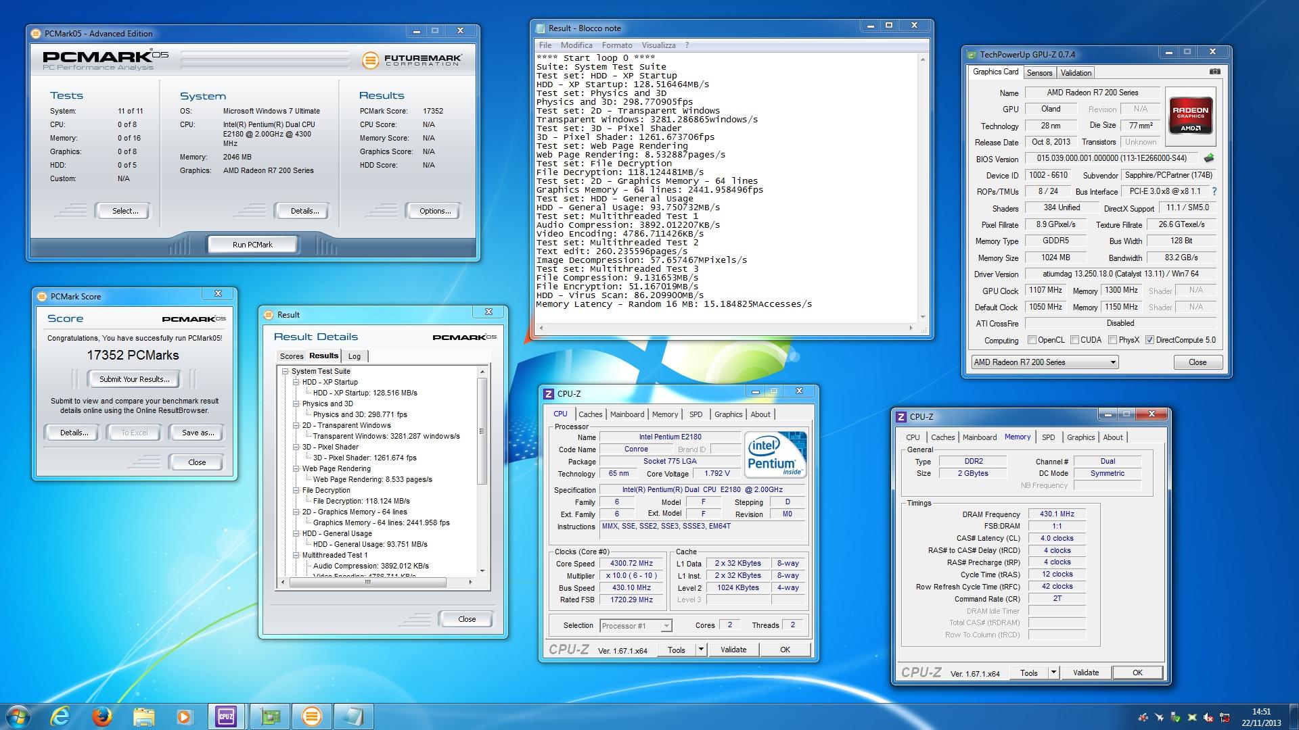
Task: Click Submit Your Results button
Action: pos(134,379)
